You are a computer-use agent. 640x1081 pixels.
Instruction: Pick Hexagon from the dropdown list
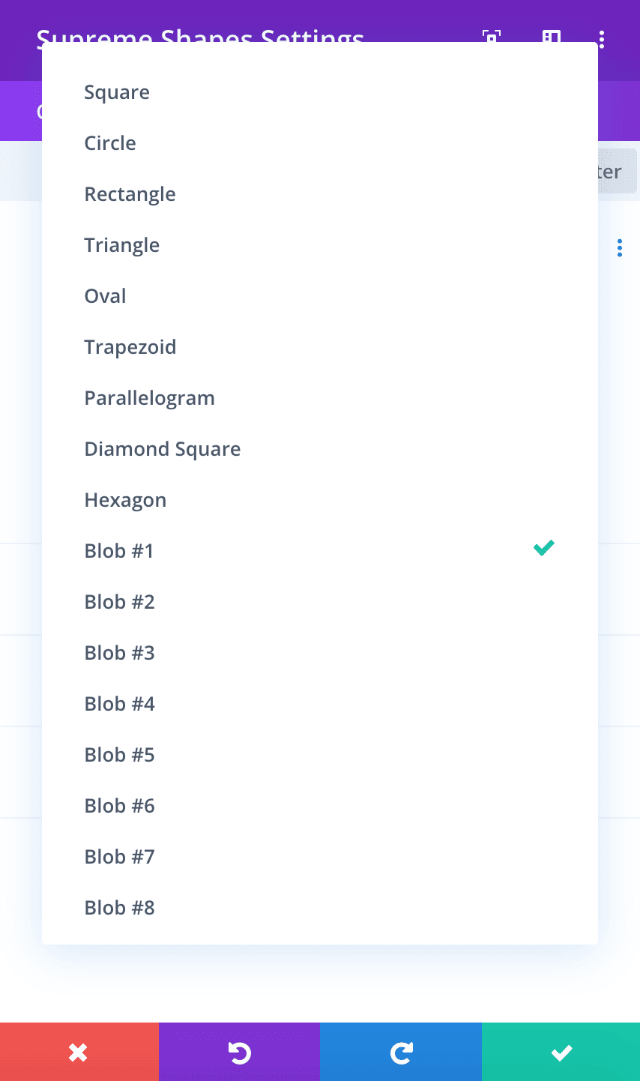pos(320,500)
